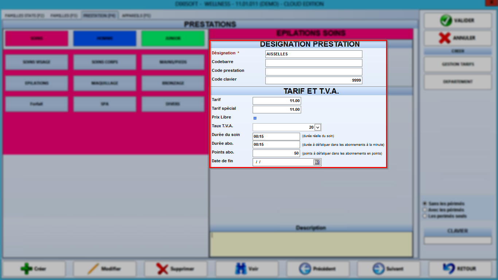Click the green plus Créer button

pos(34,269)
